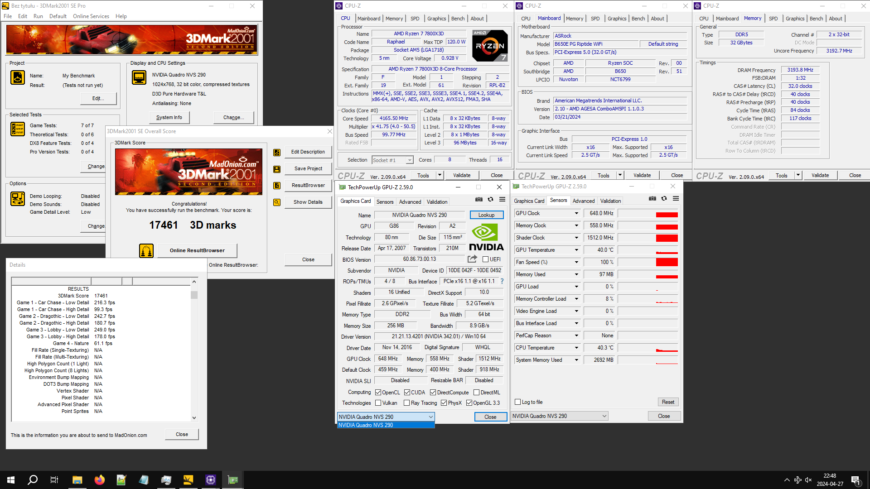
Task: Open the Online Services menu in 3DMark2001
Action: click(x=91, y=16)
